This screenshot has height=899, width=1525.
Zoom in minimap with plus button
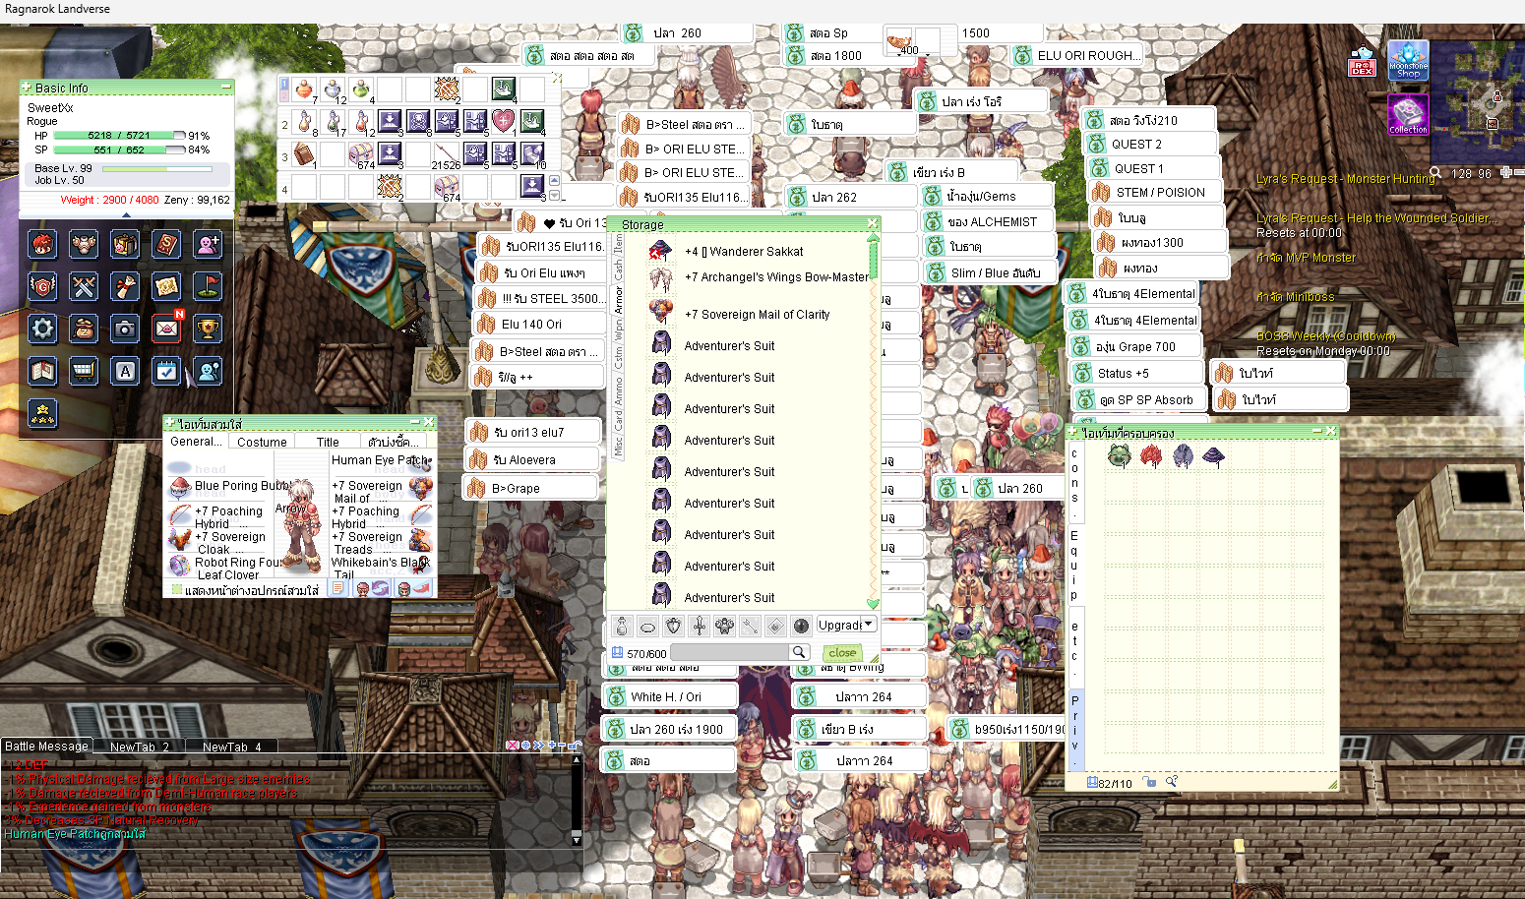(x=1505, y=173)
